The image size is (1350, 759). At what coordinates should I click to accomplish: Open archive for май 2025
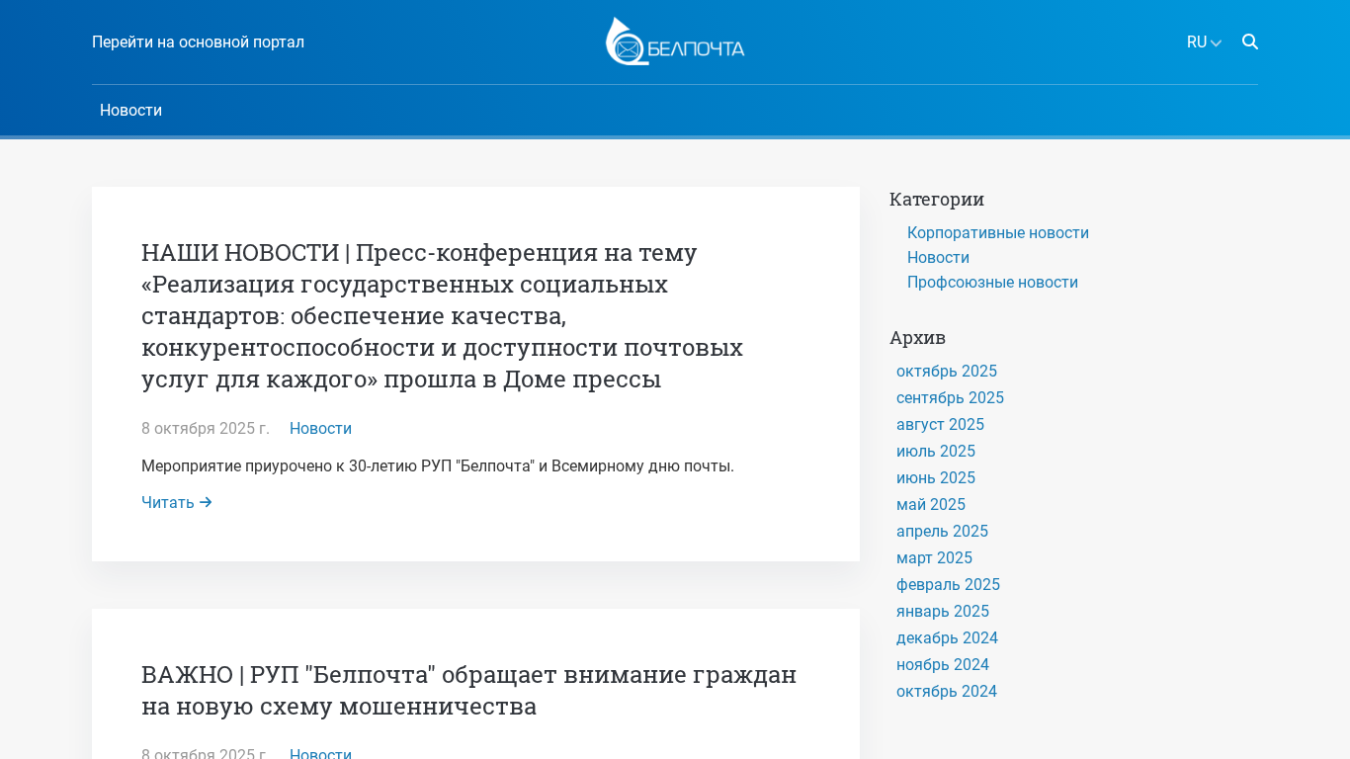point(931,504)
